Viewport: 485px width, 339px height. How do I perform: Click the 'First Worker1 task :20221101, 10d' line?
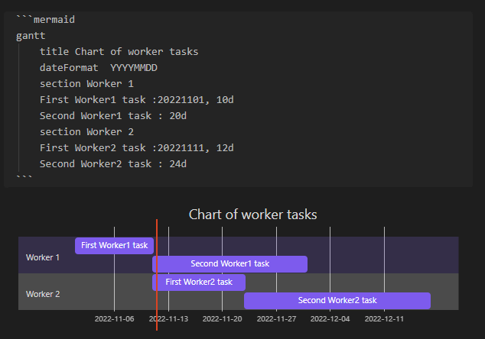click(x=137, y=100)
